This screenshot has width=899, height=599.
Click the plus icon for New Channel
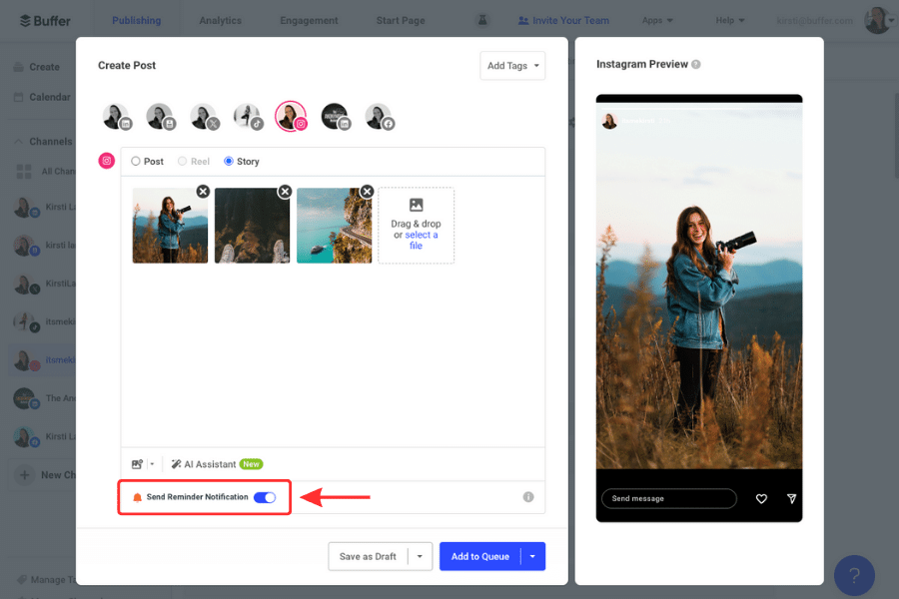click(x=25, y=475)
